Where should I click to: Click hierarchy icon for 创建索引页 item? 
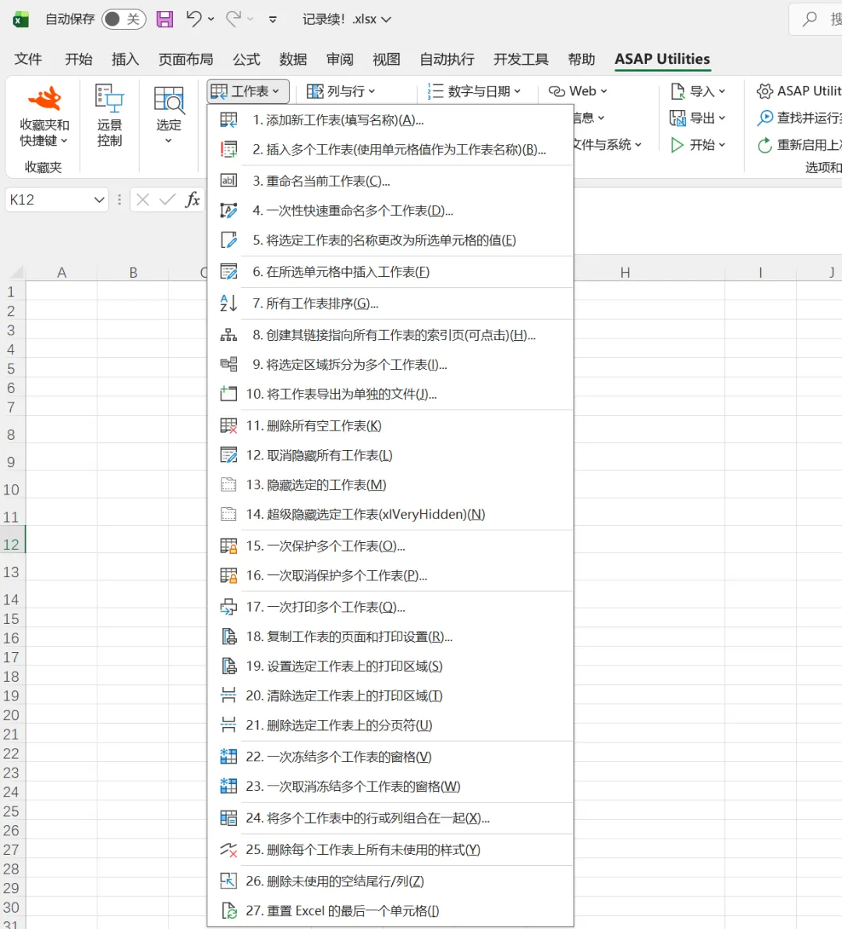[x=228, y=335]
